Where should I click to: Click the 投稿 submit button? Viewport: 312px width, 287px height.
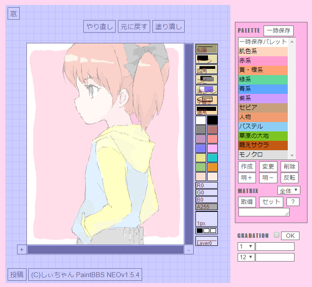(x=17, y=274)
